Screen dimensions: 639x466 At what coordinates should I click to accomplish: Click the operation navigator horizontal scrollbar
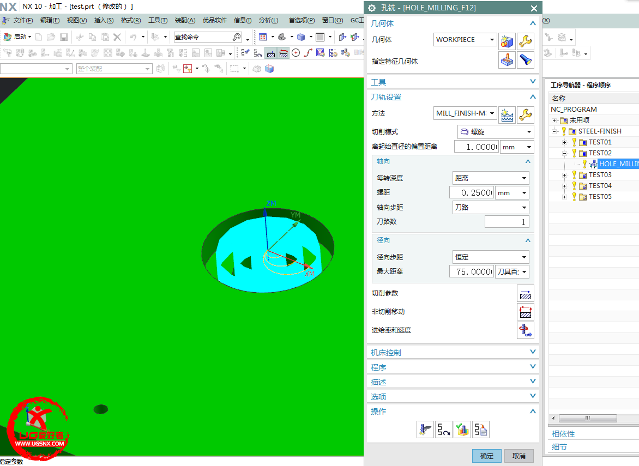[x=588, y=419]
